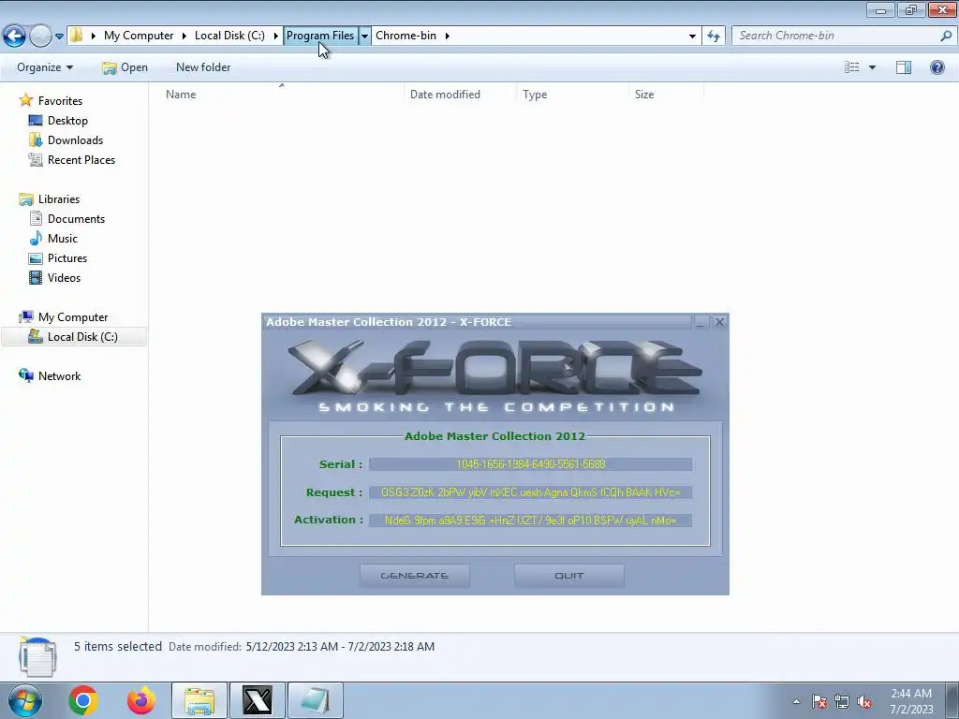Viewport: 959px width, 719px height.
Task: Select Libraries in navigation pane
Action: [x=59, y=199]
